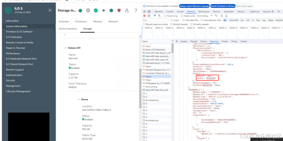This screenshot has width=283, height=141.
Task: Stop recording network log with red button
Action: (x=144, y=16)
